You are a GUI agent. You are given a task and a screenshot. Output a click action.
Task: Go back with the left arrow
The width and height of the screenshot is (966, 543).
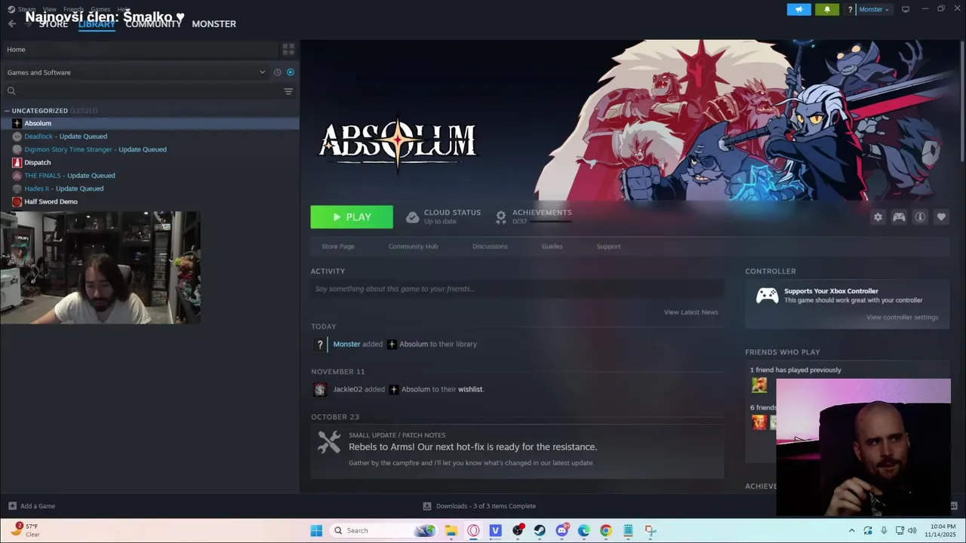coord(11,23)
